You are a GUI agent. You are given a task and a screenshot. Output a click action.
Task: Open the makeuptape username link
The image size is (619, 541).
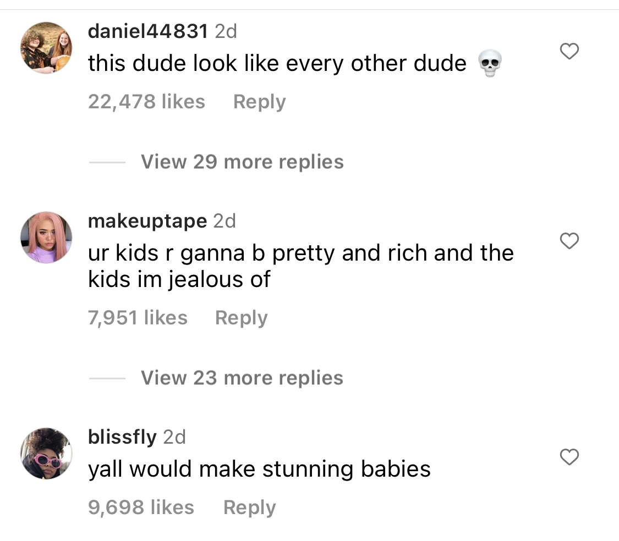(x=147, y=221)
